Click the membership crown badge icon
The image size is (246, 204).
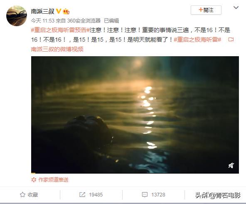(x=66, y=12)
